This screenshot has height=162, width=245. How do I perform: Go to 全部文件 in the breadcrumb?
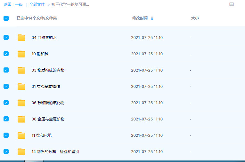[x=37, y=4]
